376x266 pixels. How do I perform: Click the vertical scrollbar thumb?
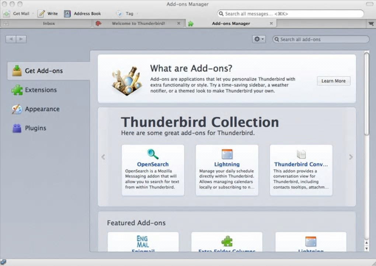click(366, 94)
